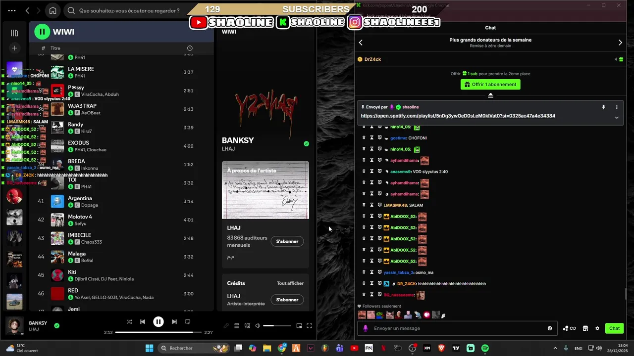Open Brave browser from taskbar

[x=441, y=348]
